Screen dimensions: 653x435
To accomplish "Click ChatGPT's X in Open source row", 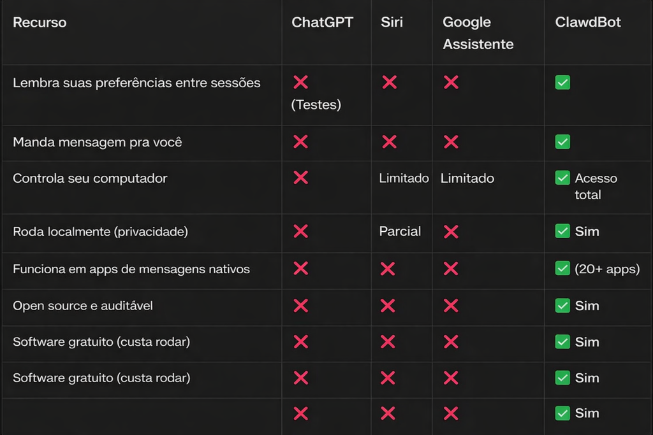I will point(300,306).
